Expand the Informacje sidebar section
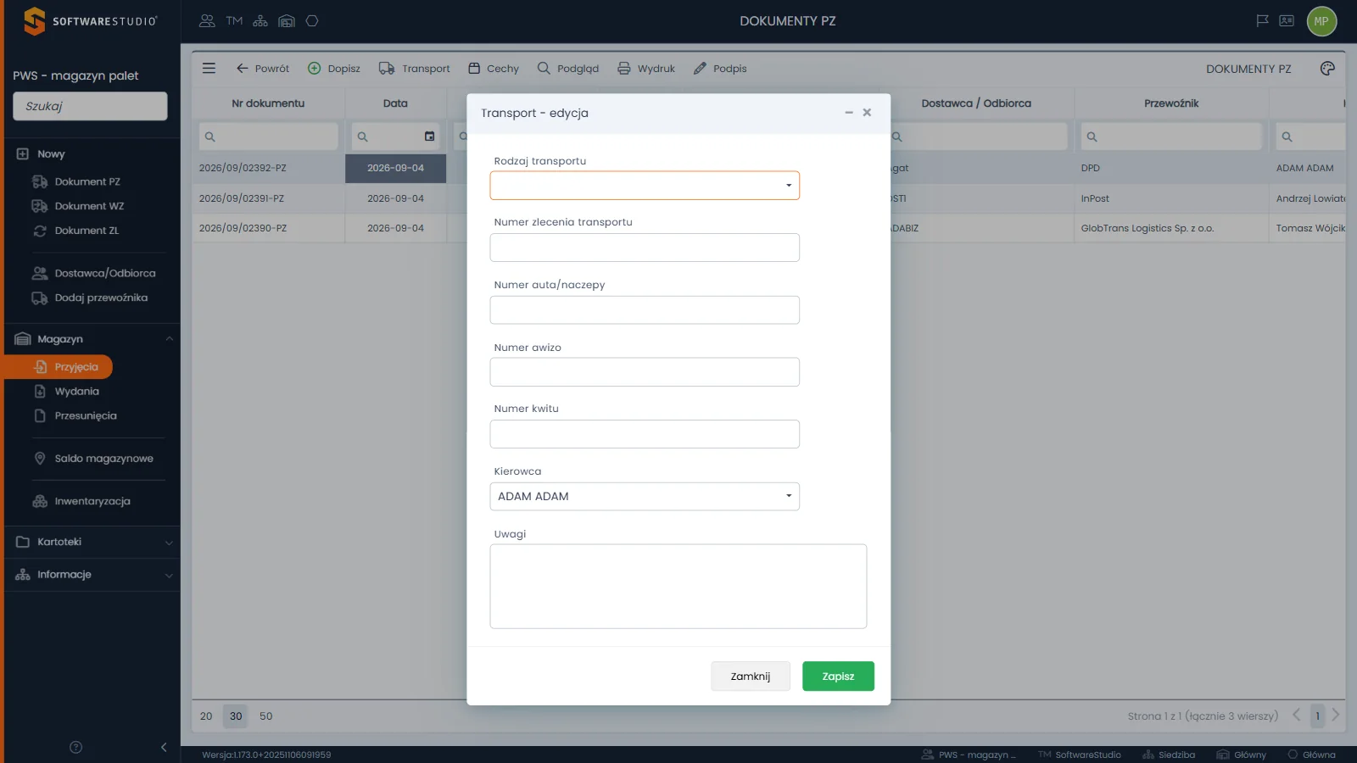This screenshot has width=1357, height=763. coord(92,575)
